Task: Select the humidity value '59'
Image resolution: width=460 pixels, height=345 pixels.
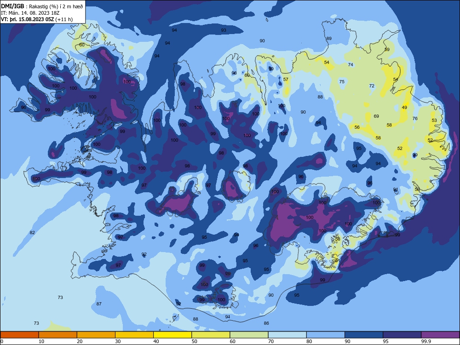Action: pos(387,49)
